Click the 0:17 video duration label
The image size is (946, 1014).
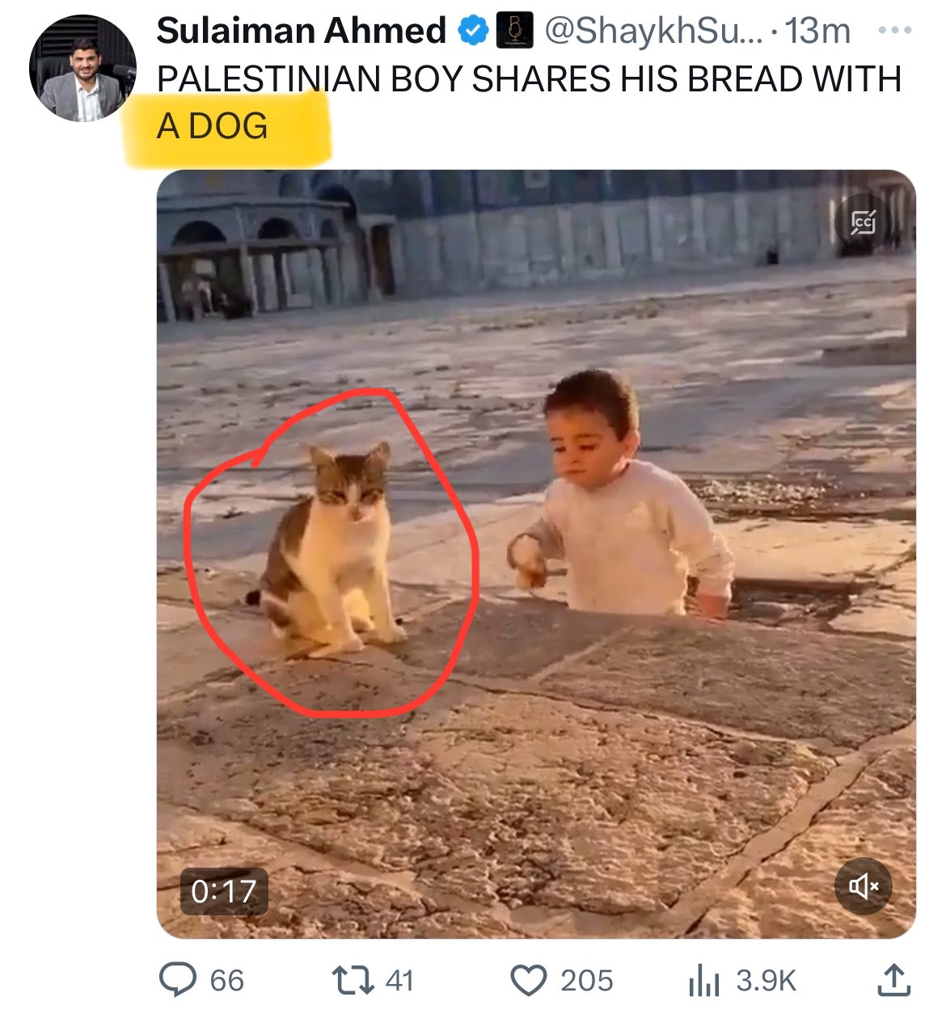224,891
